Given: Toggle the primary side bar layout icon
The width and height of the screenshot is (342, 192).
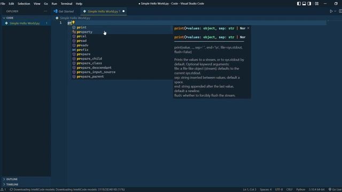Looking at the screenshot, I should point(299,4).
